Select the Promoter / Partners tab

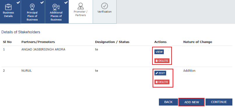(x=81, y=12)
